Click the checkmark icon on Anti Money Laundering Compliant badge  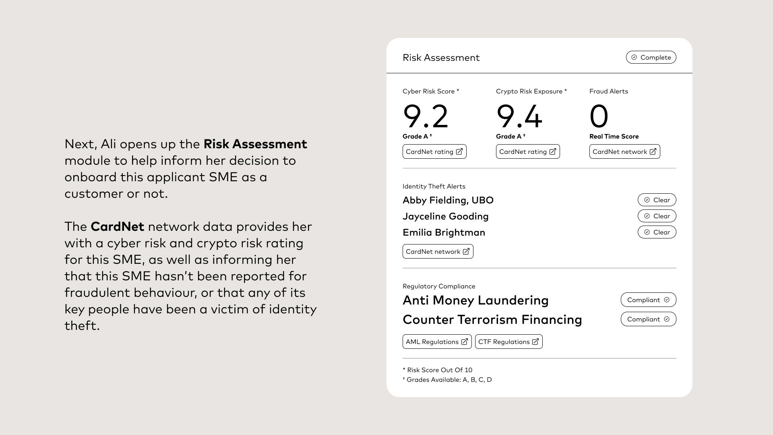(667, 300)
